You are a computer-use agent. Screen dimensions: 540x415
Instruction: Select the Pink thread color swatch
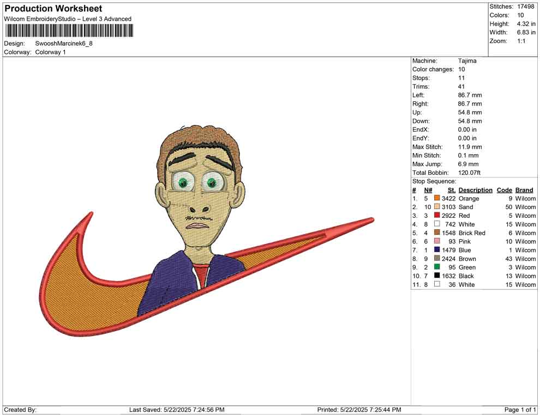pos(437,241)
